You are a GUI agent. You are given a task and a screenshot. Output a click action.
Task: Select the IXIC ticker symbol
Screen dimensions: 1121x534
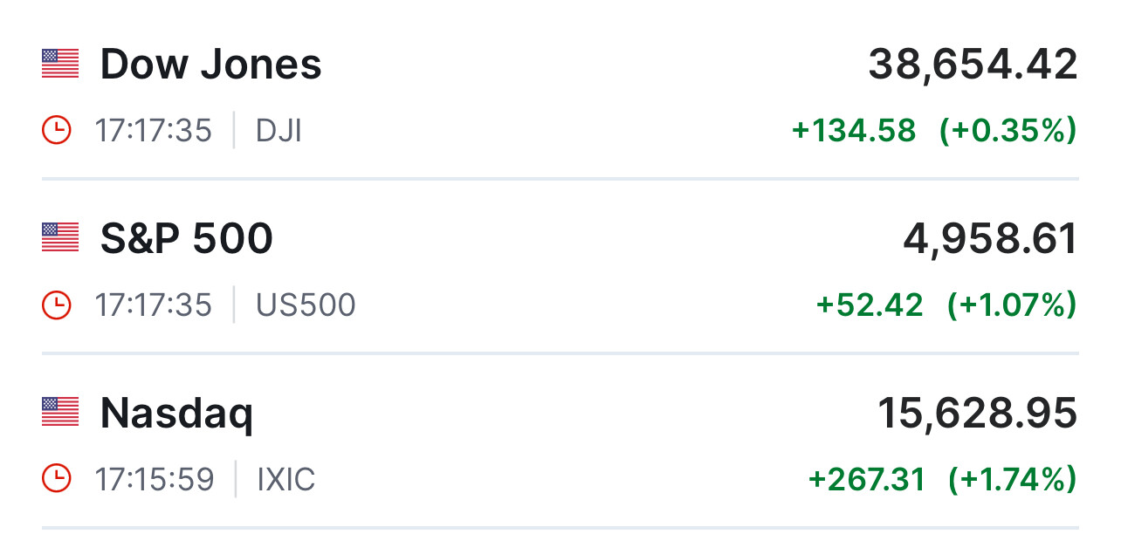[x=285, y=480]
